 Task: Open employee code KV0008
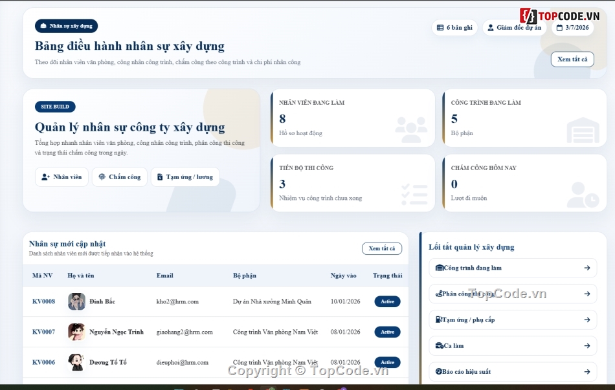click(43, 301)
